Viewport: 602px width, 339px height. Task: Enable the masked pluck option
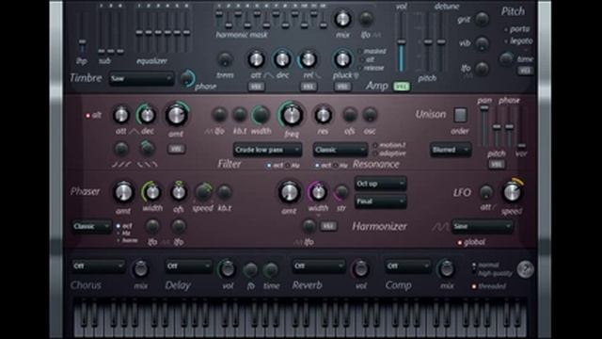point(372,51)
